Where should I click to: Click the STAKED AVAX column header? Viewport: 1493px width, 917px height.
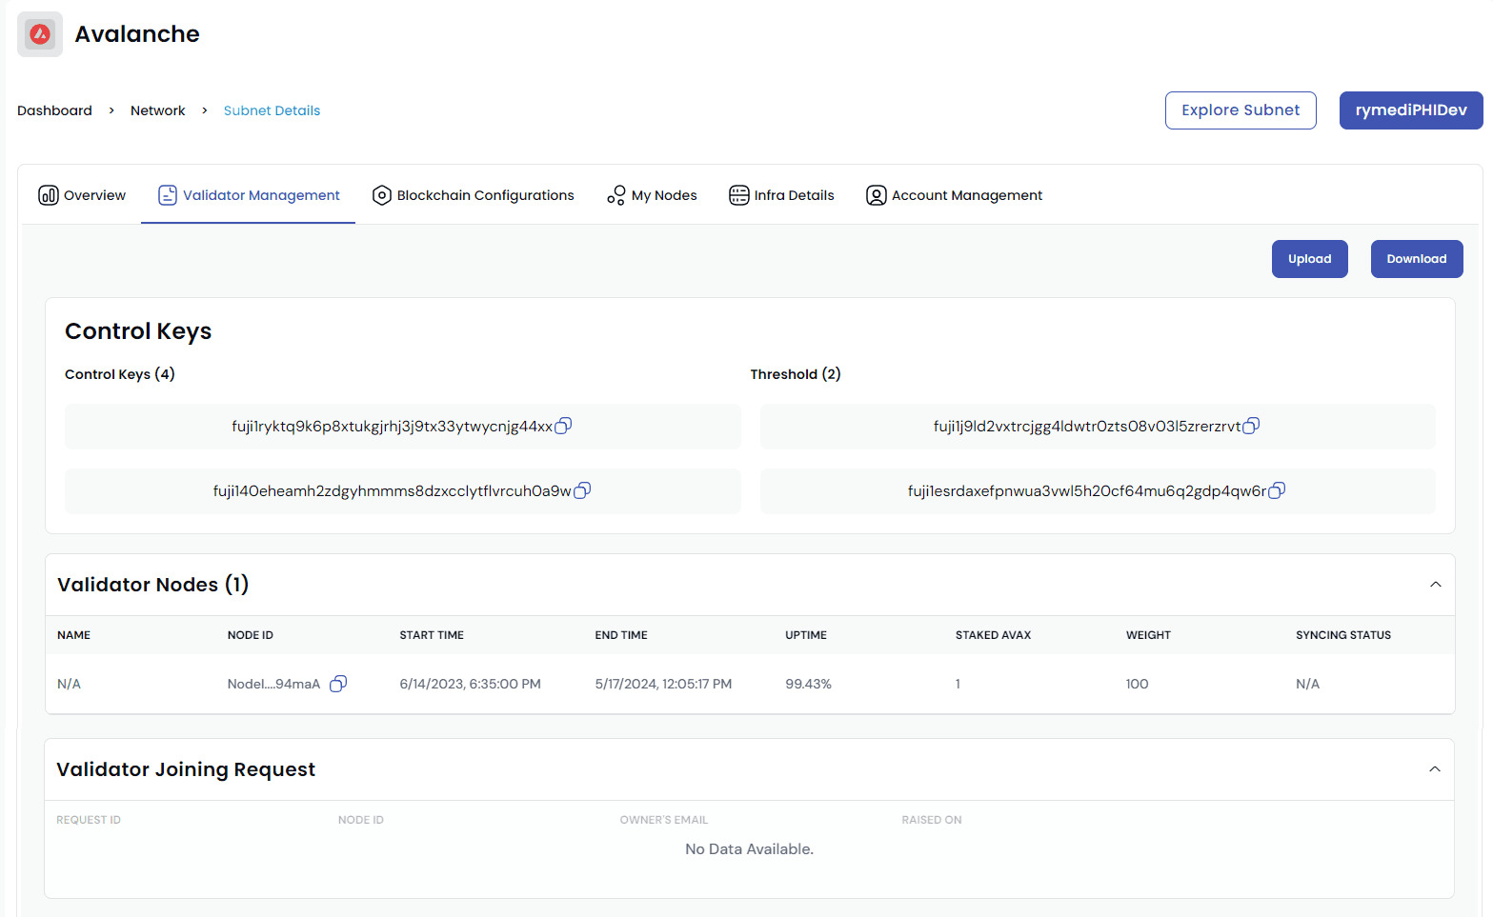tap(994, 635)
